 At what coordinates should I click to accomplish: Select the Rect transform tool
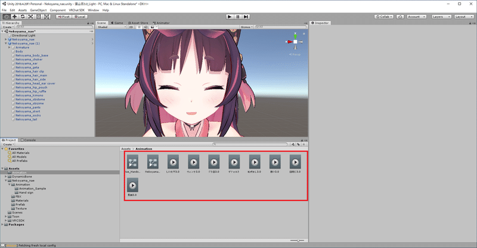pyautogui.click(x=39, y=17)
